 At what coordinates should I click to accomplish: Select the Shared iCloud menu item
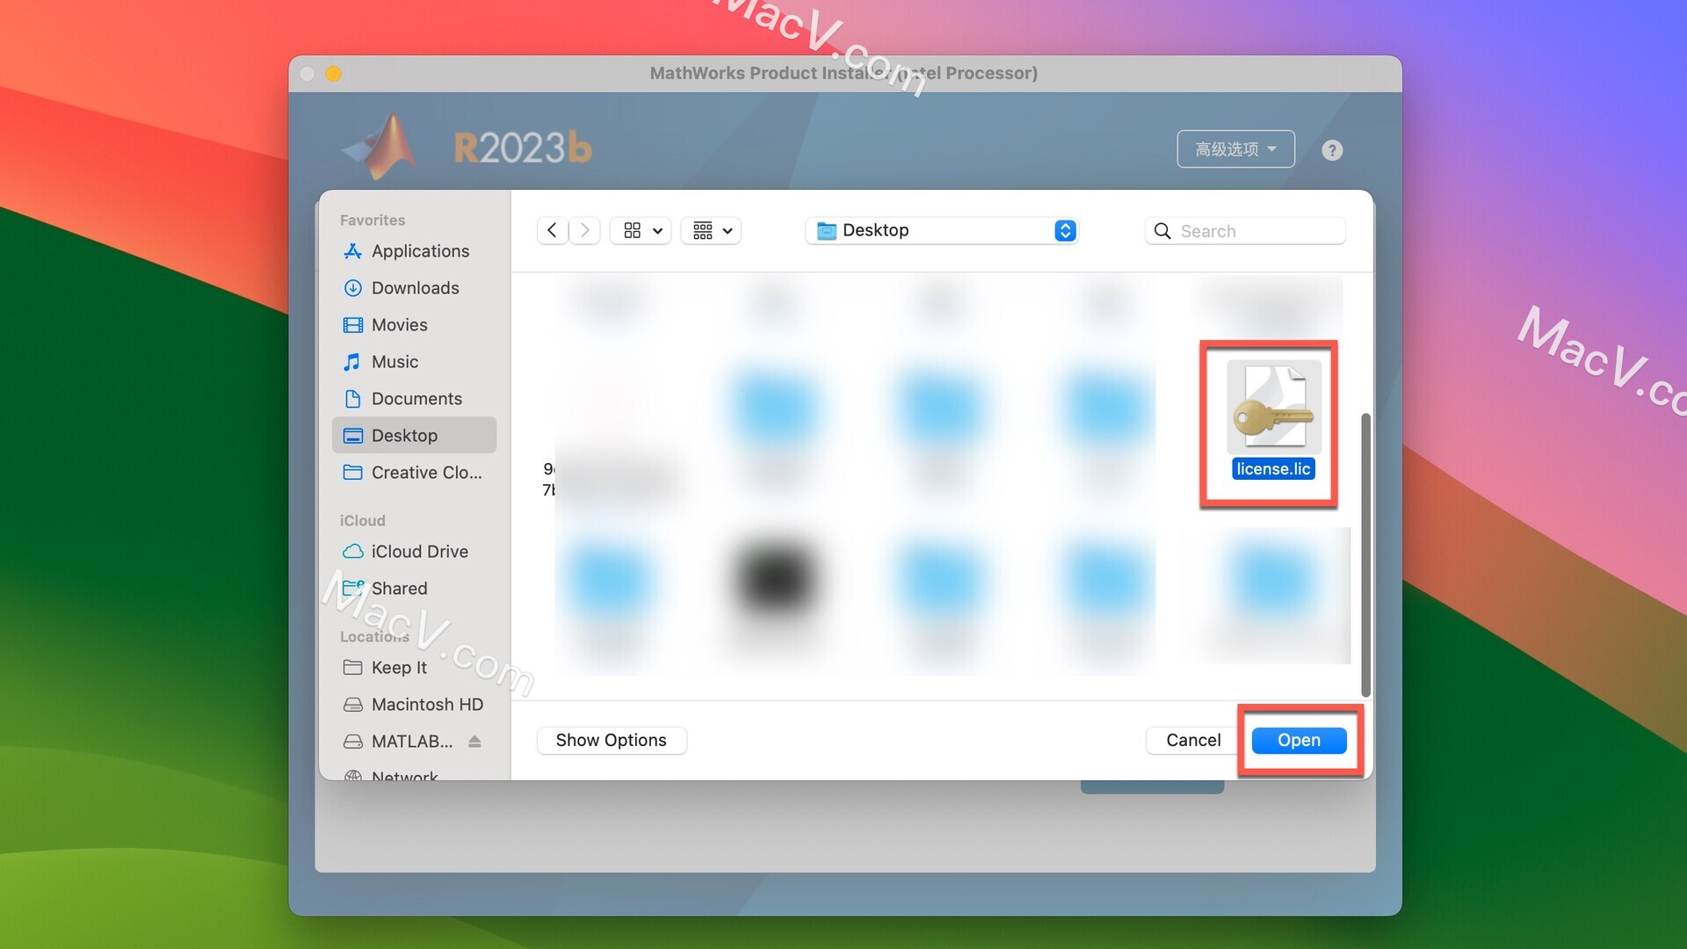(x=399, y=589)
